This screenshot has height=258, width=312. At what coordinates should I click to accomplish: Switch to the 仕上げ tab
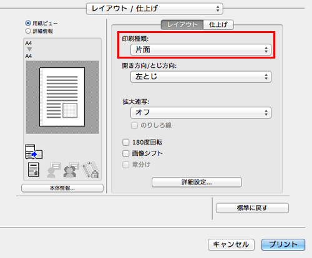[218, 25]
